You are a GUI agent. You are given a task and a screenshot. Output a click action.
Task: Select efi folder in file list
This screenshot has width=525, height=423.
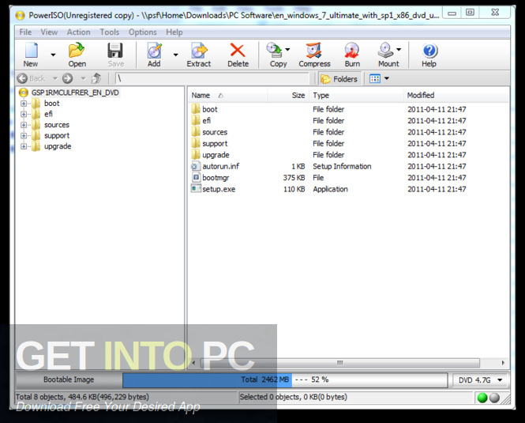(207, 121)
